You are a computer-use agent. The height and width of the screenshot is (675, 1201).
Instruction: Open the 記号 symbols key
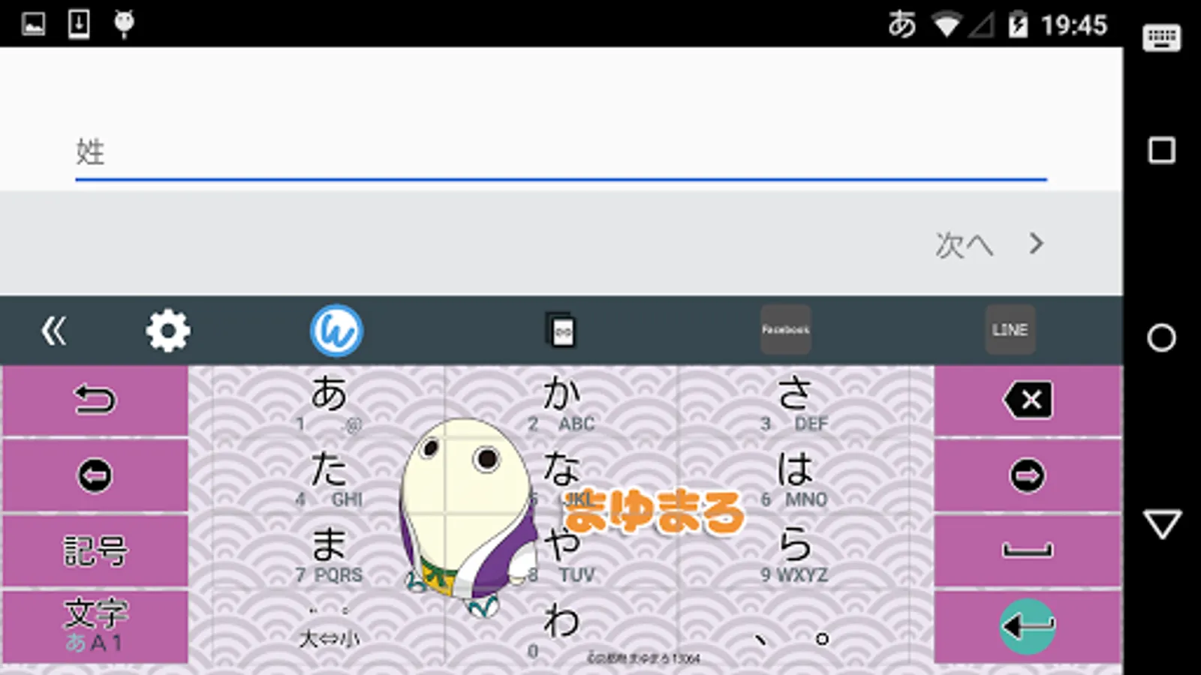pos(95,551)
